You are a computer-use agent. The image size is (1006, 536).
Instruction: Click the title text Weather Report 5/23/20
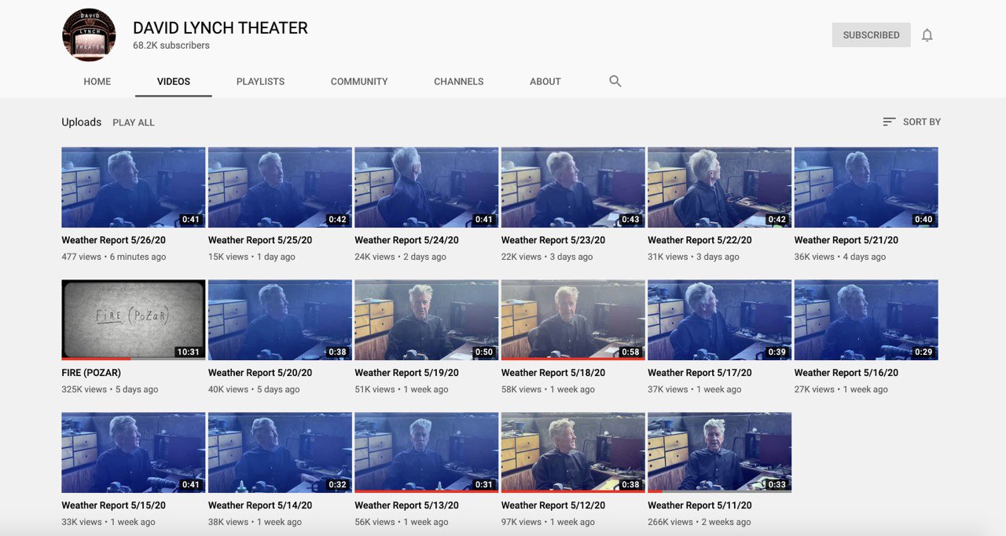tap(553, 240)
